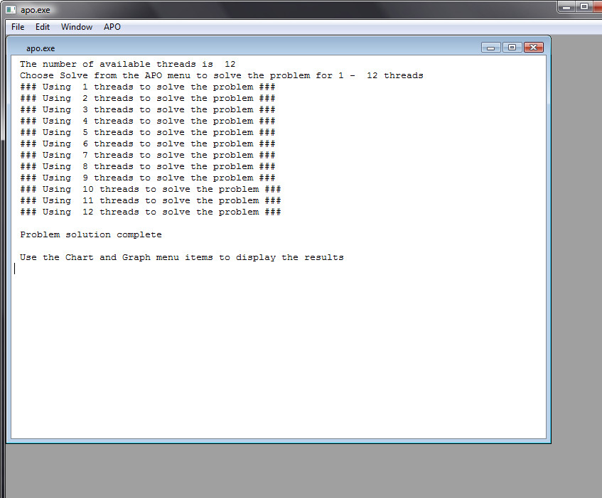Maximize the inner apo.exe child window
The height and width of the screenshot is (498, 602).
click(x=512, y=47)
